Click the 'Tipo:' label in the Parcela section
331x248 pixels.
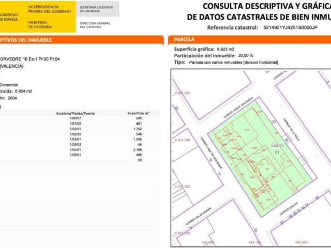(x=179, y=63)
